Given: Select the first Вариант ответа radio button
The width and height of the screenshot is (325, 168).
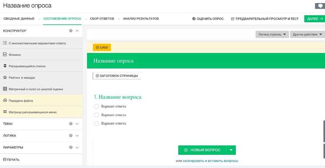Looking at the screenshot, I should click(x=96, y=107).
